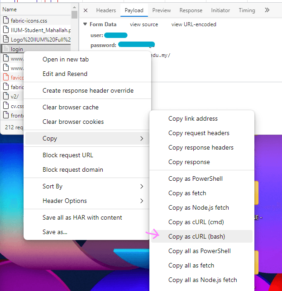This screenshot has height=291, width=282.
Task: Choose Block request domain
Action: (87, 169)
